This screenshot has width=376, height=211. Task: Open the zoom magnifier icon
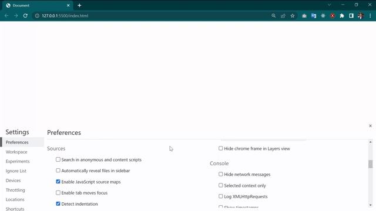point(273,16)
